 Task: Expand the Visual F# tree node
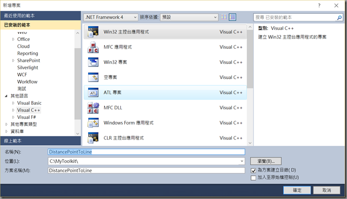point(13,117)
